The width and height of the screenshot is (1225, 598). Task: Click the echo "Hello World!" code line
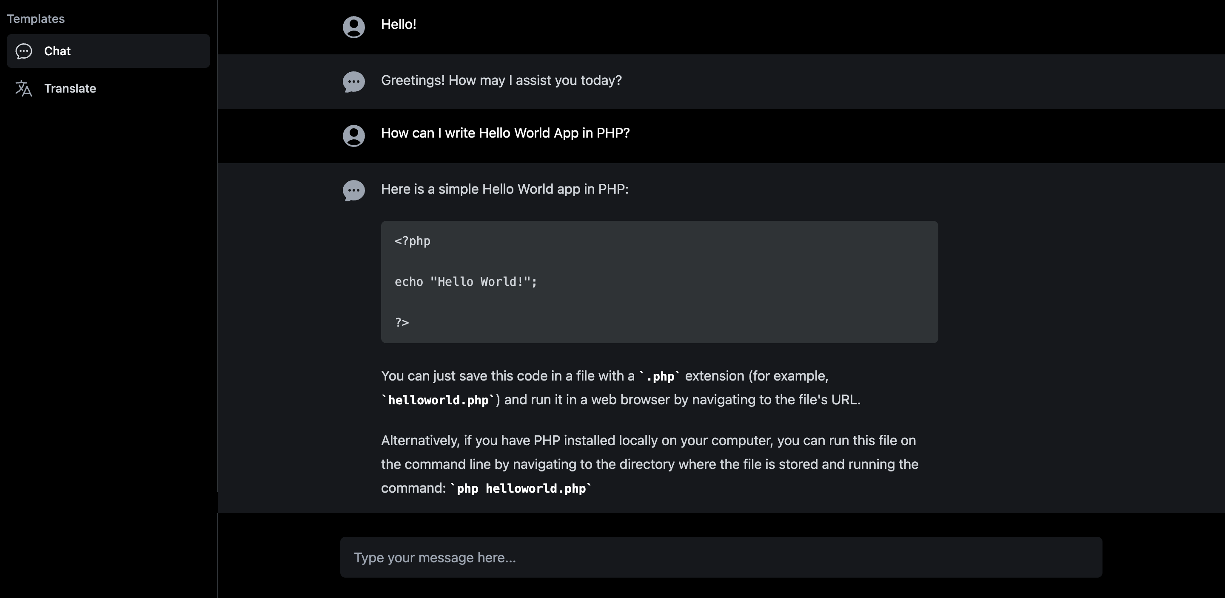466,282
